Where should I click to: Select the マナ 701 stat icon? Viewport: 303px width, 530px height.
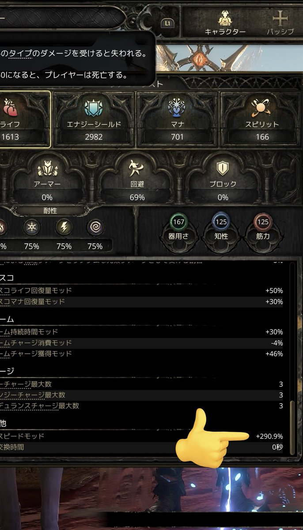(x=177, y=107)
